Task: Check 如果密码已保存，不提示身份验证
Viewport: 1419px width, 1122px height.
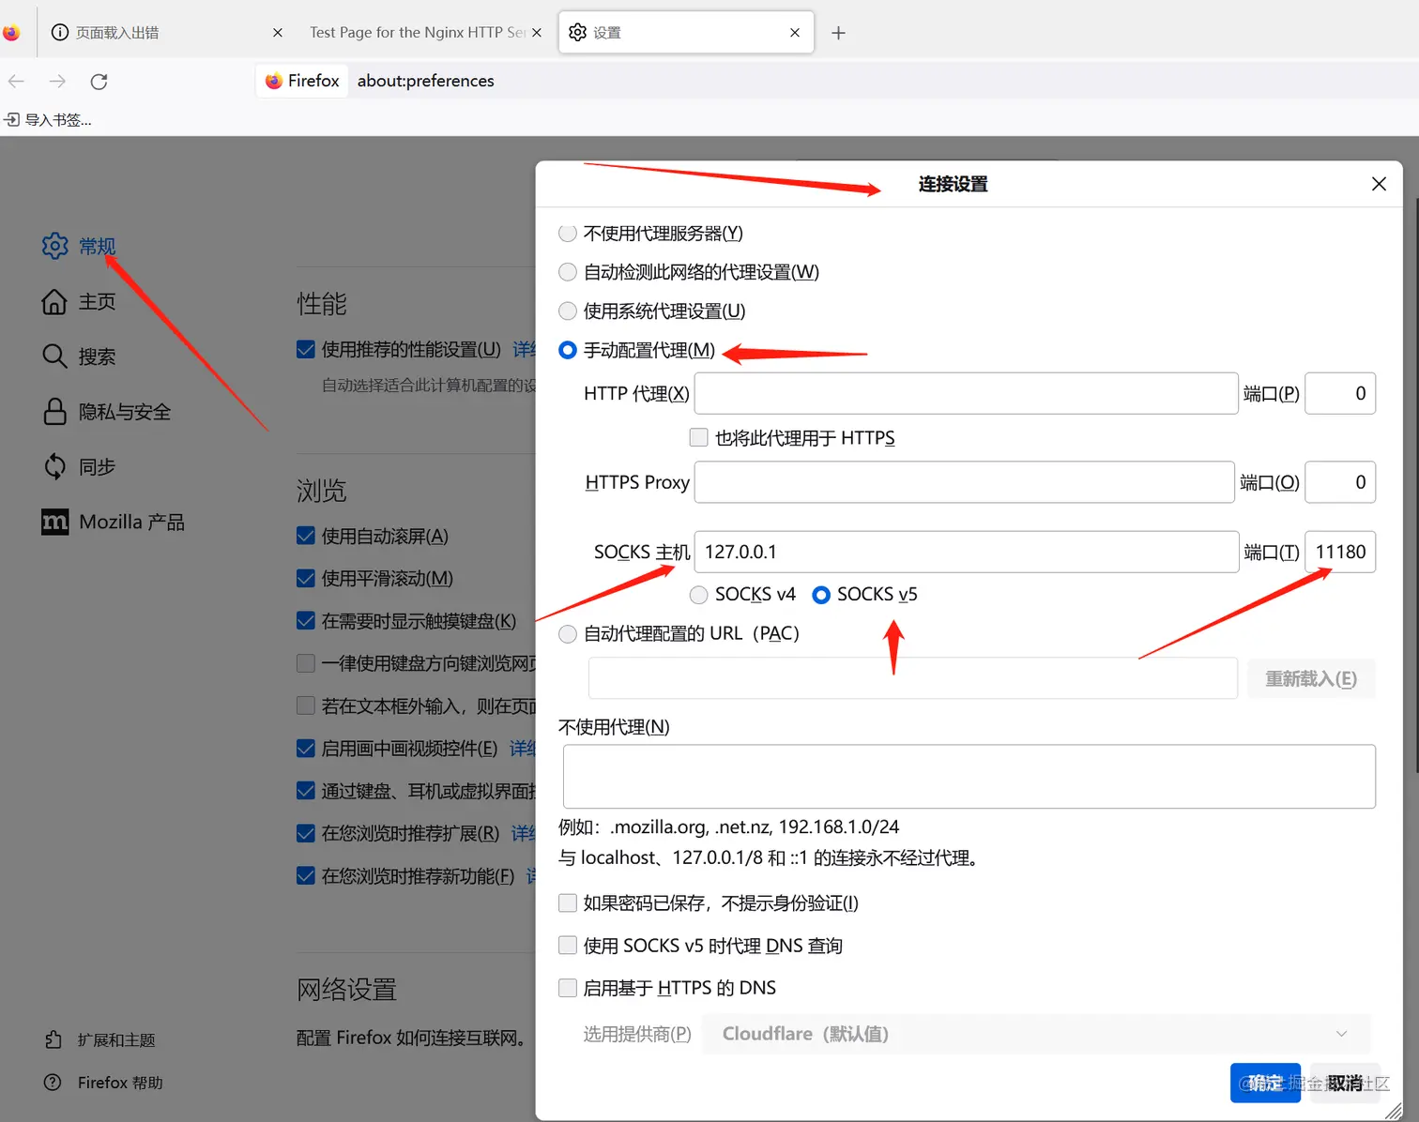Action: (x=568, y=902)
